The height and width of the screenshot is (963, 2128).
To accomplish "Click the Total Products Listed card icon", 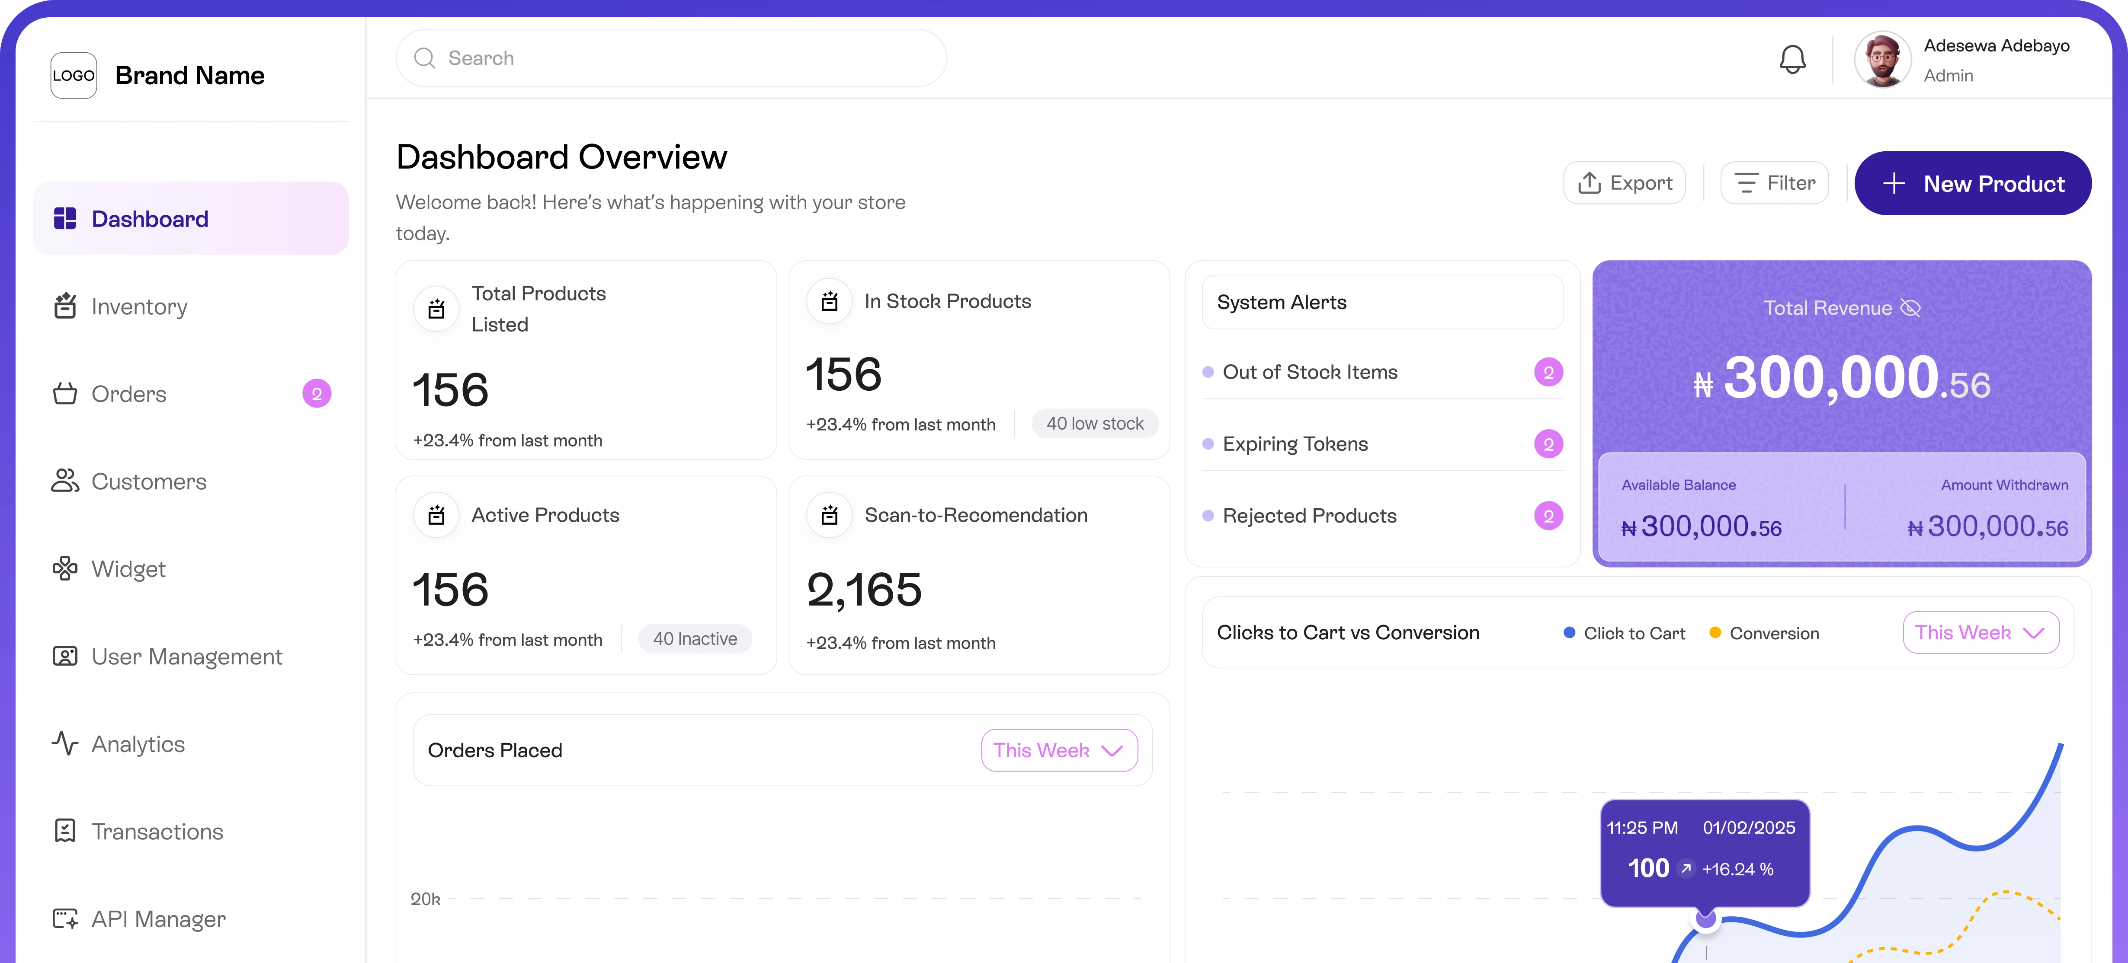I will pyautogui.click(x=436, y=309).
